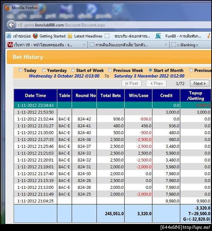Close the V9 web tab
Viewport: 212px width, 231px height.
84,45
